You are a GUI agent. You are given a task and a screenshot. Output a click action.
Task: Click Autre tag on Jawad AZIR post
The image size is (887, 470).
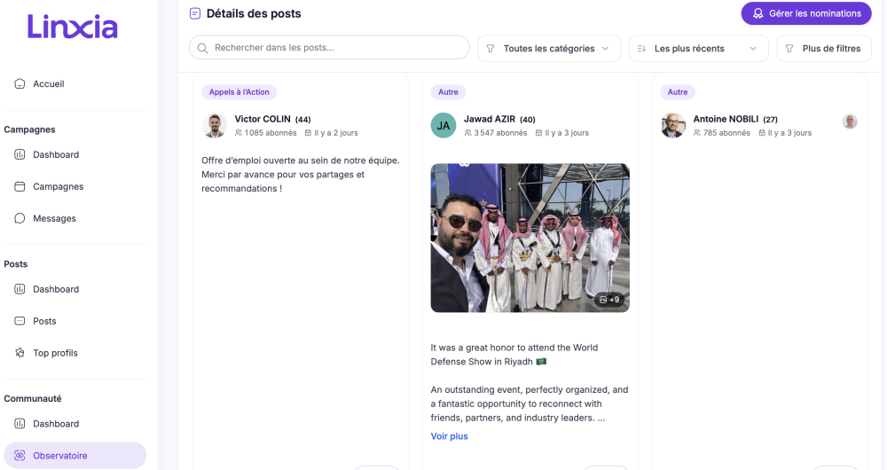pos(448,92)
